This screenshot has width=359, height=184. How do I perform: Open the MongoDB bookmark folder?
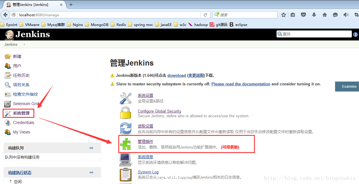coord(97,25)
